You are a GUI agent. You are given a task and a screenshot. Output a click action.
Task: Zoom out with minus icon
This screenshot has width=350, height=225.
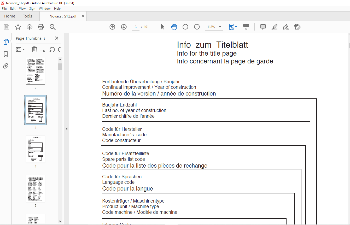[x=185, y=27]
